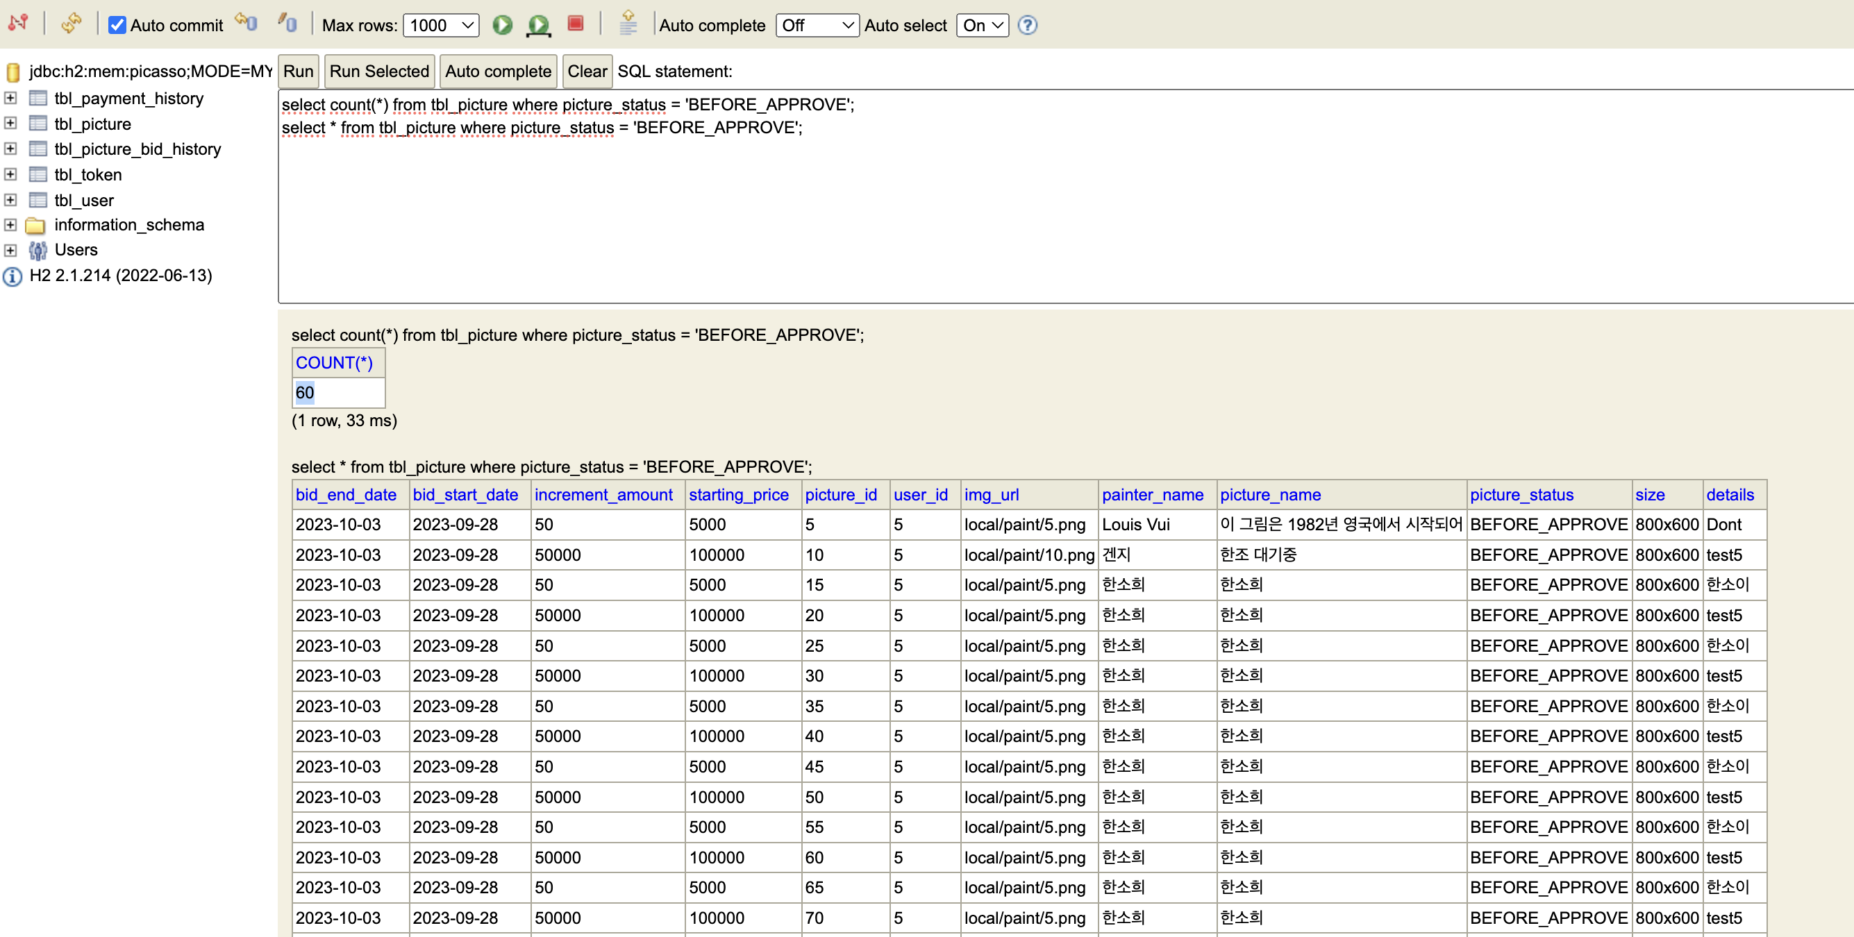This screenshot has height=937, width=1854.
Task: Stop the query with red square icon
Action: [575, 24]
